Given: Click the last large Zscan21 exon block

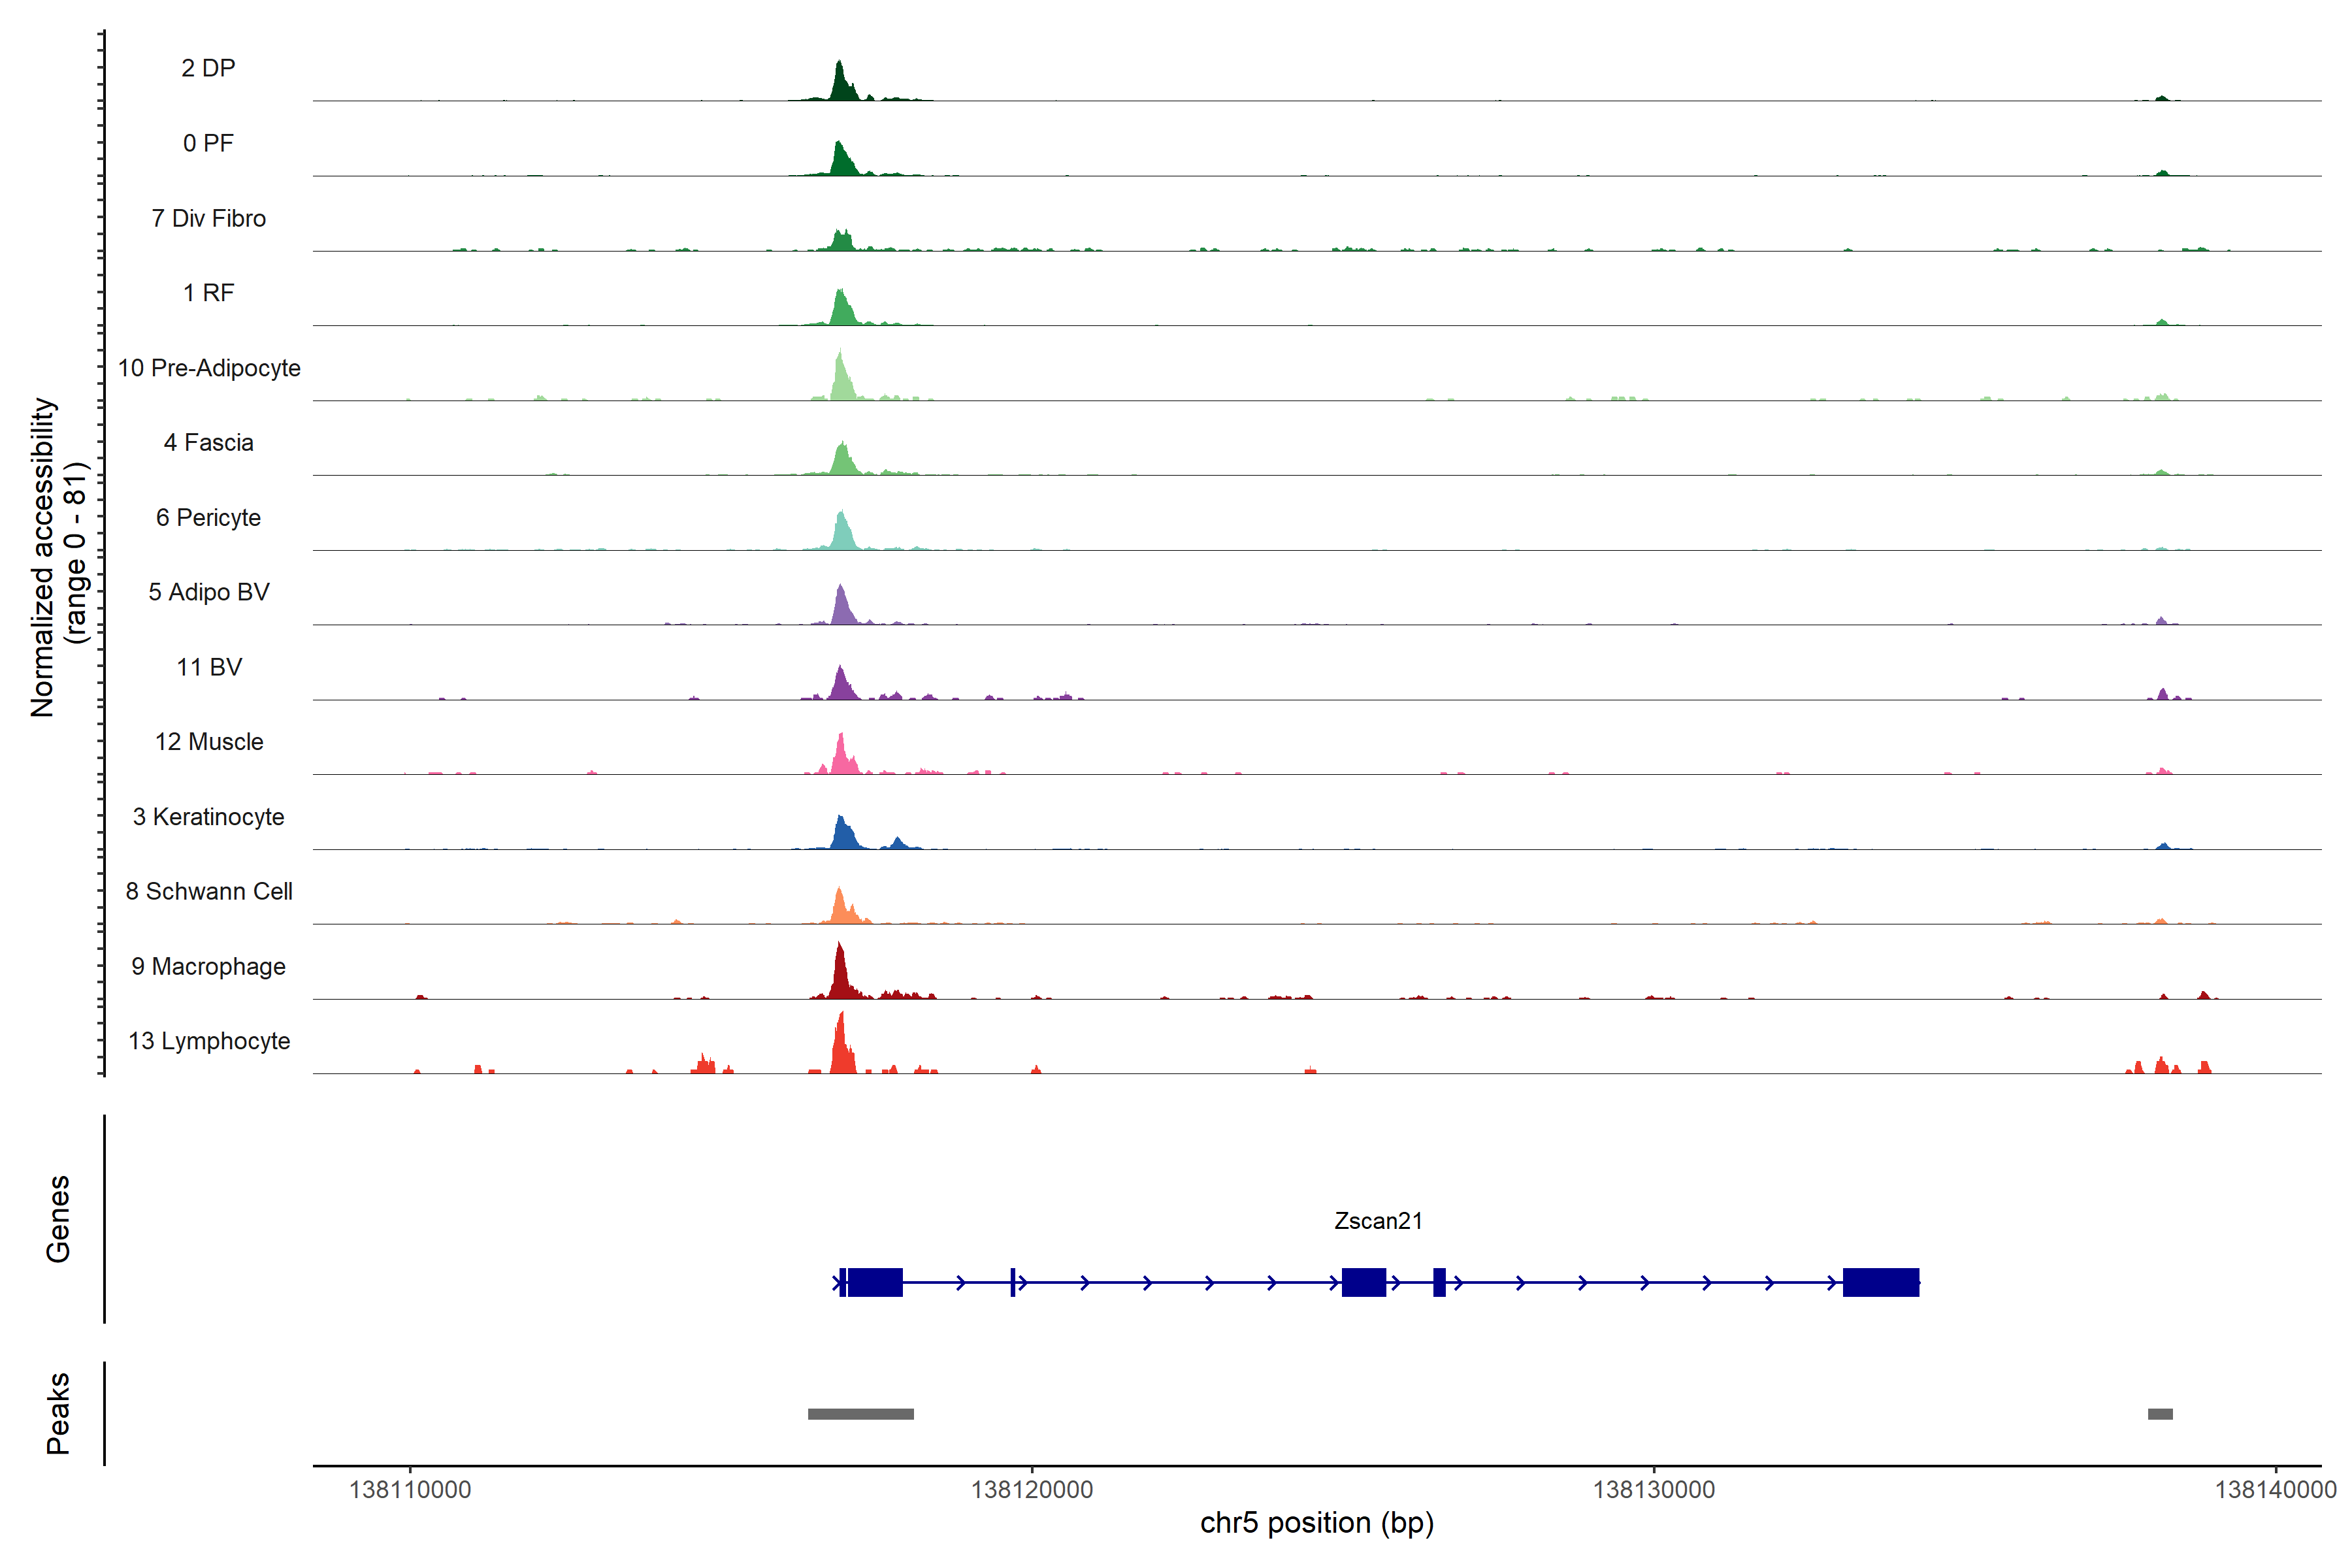Looking at the screenshot, I should 1880,1282.
